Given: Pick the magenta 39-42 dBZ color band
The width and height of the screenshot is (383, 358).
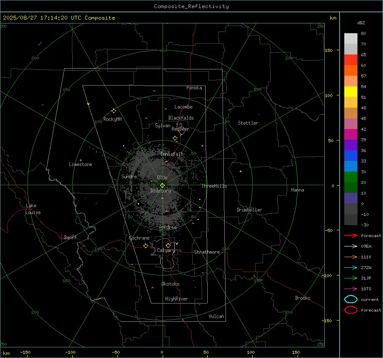Looking at the screenshot, I should (351, 134).
